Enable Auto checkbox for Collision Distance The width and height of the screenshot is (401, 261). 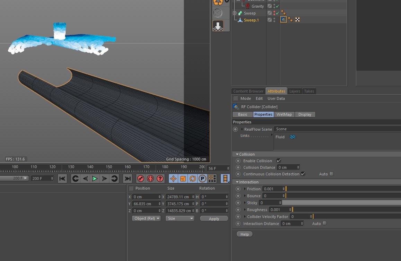(331, 174)
